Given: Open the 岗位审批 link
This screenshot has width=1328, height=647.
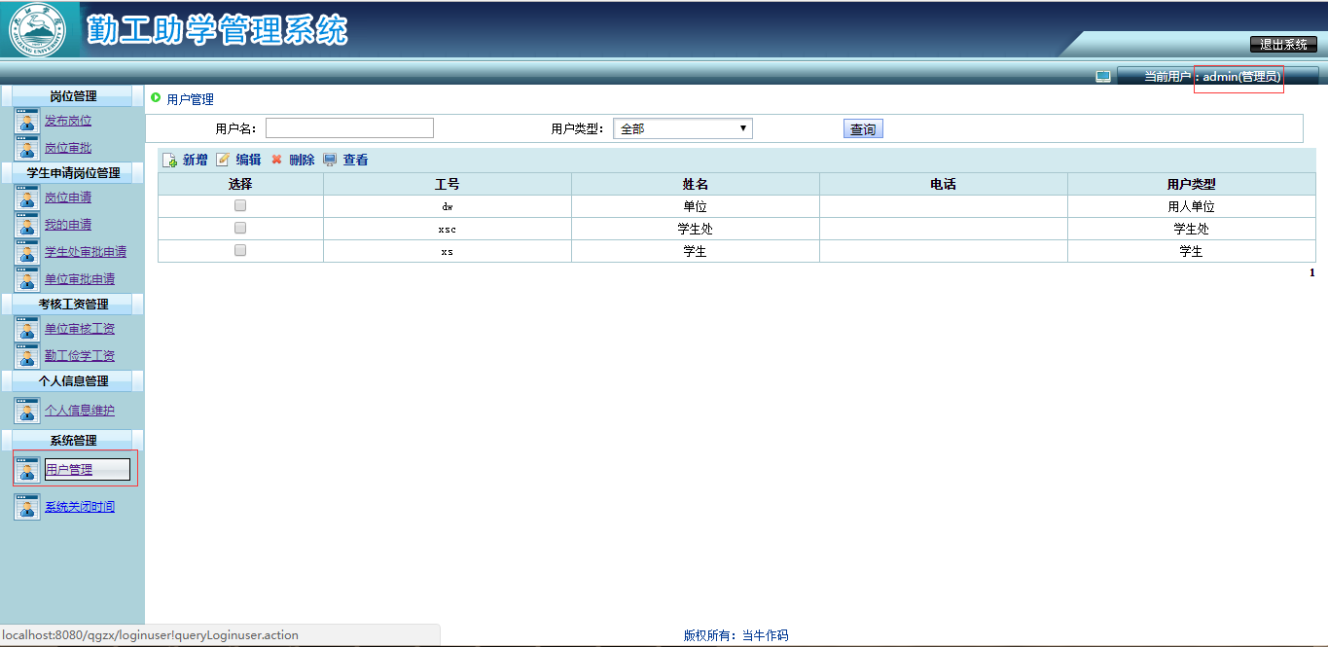Looking at the screenshot, I should (x=68, y=148).
